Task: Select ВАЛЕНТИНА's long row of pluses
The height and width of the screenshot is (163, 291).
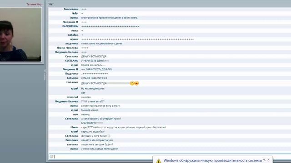Action: (110, 26)
